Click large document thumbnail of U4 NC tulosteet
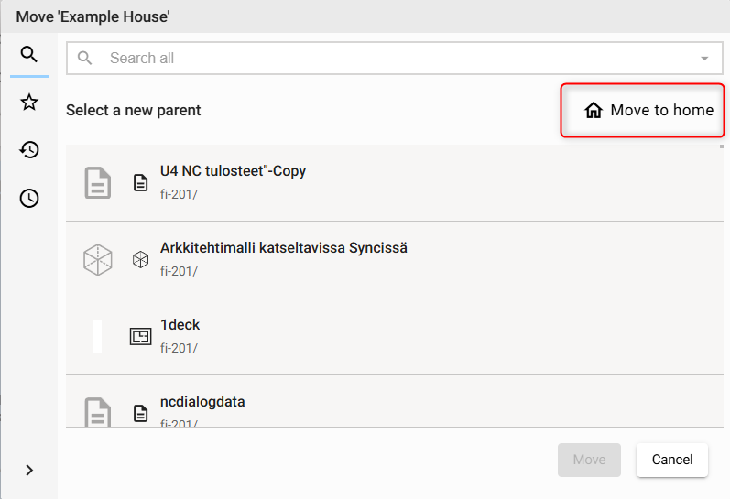Screen dimensions: 730x499 click(x=98, y=183)
